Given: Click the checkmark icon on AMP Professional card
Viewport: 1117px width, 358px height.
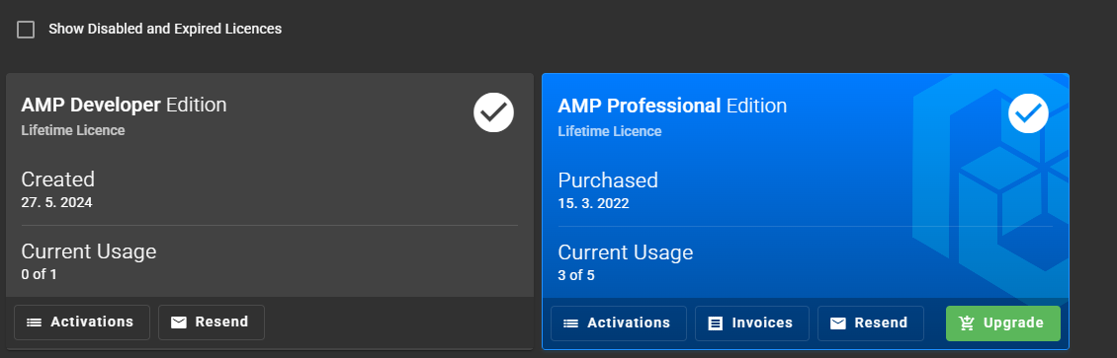Looking at the screenshot, I should pyautogui.click(x=1029, y=113).
